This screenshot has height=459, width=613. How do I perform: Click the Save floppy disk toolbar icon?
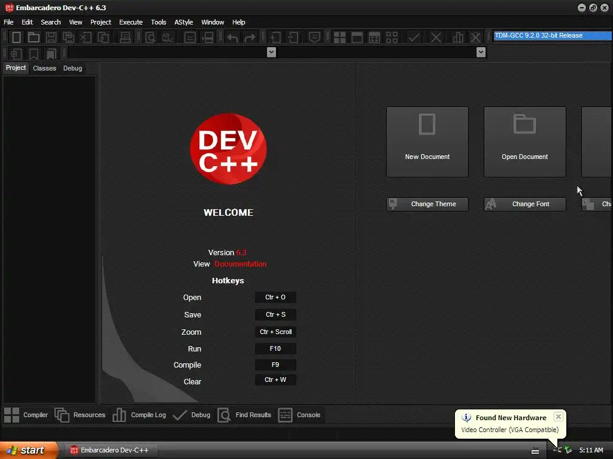[x=51, y=38]
